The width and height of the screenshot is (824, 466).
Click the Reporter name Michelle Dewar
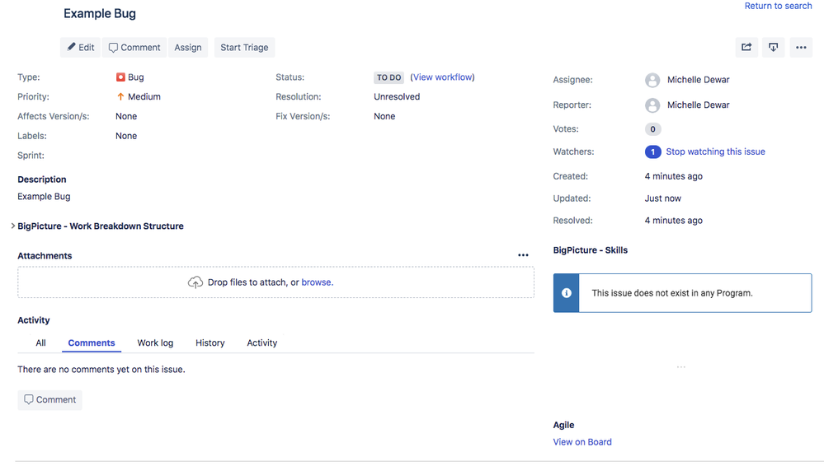pos(699,105)
